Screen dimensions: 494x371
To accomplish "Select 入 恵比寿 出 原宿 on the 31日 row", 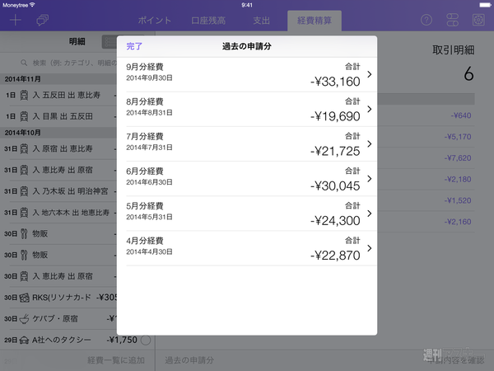I will click(x=63, y=170).
